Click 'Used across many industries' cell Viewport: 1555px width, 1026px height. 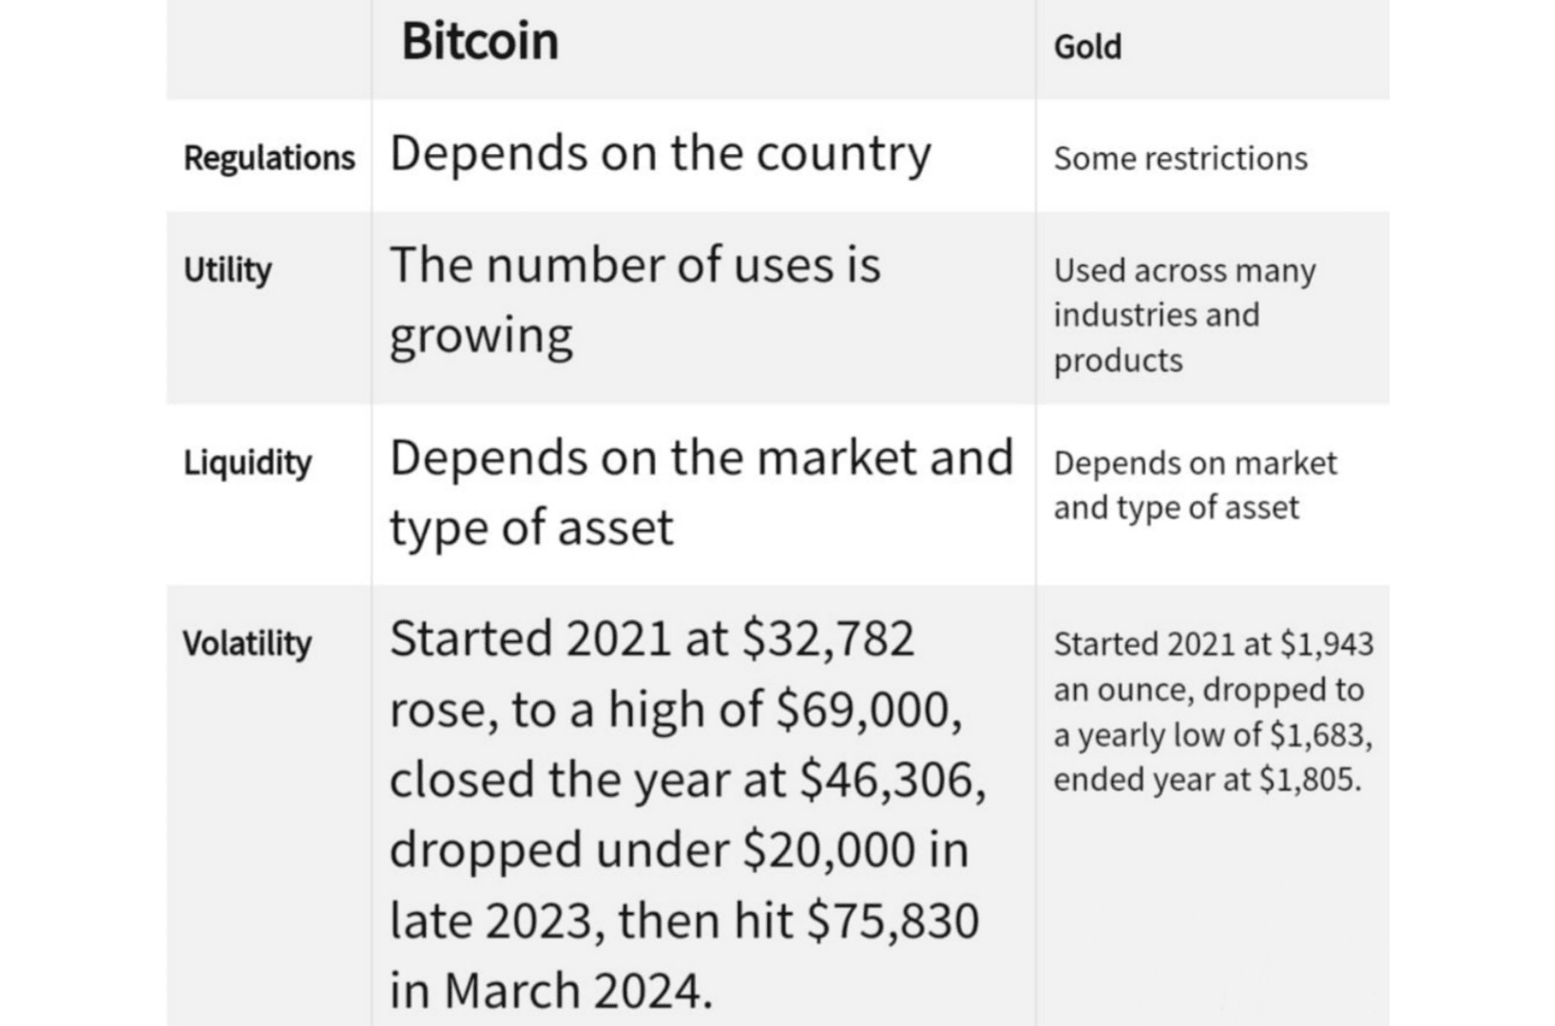pyautogui.click(x=1184, y=315)
